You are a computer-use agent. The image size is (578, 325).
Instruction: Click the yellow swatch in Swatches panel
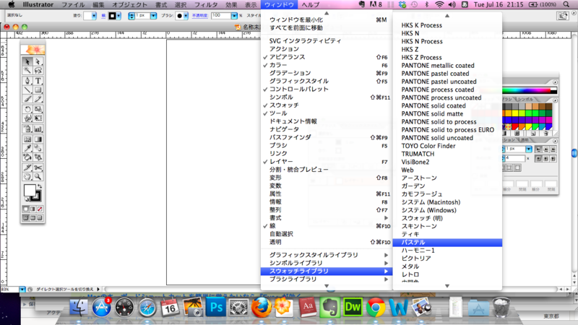[516, 113]
